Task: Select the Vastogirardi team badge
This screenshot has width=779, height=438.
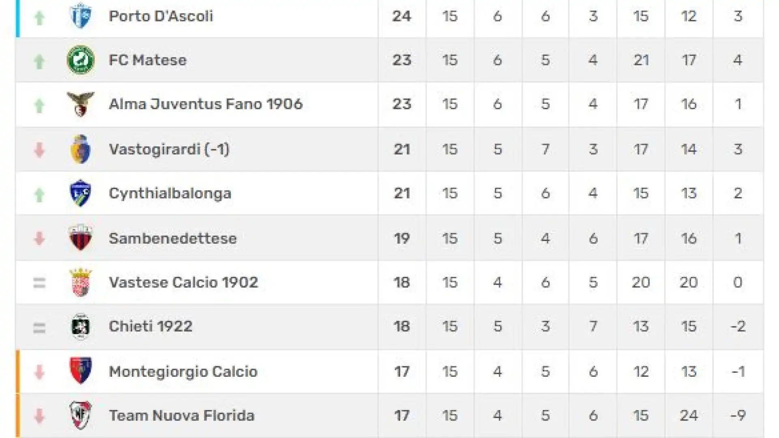Action: [x=80, y=149]
